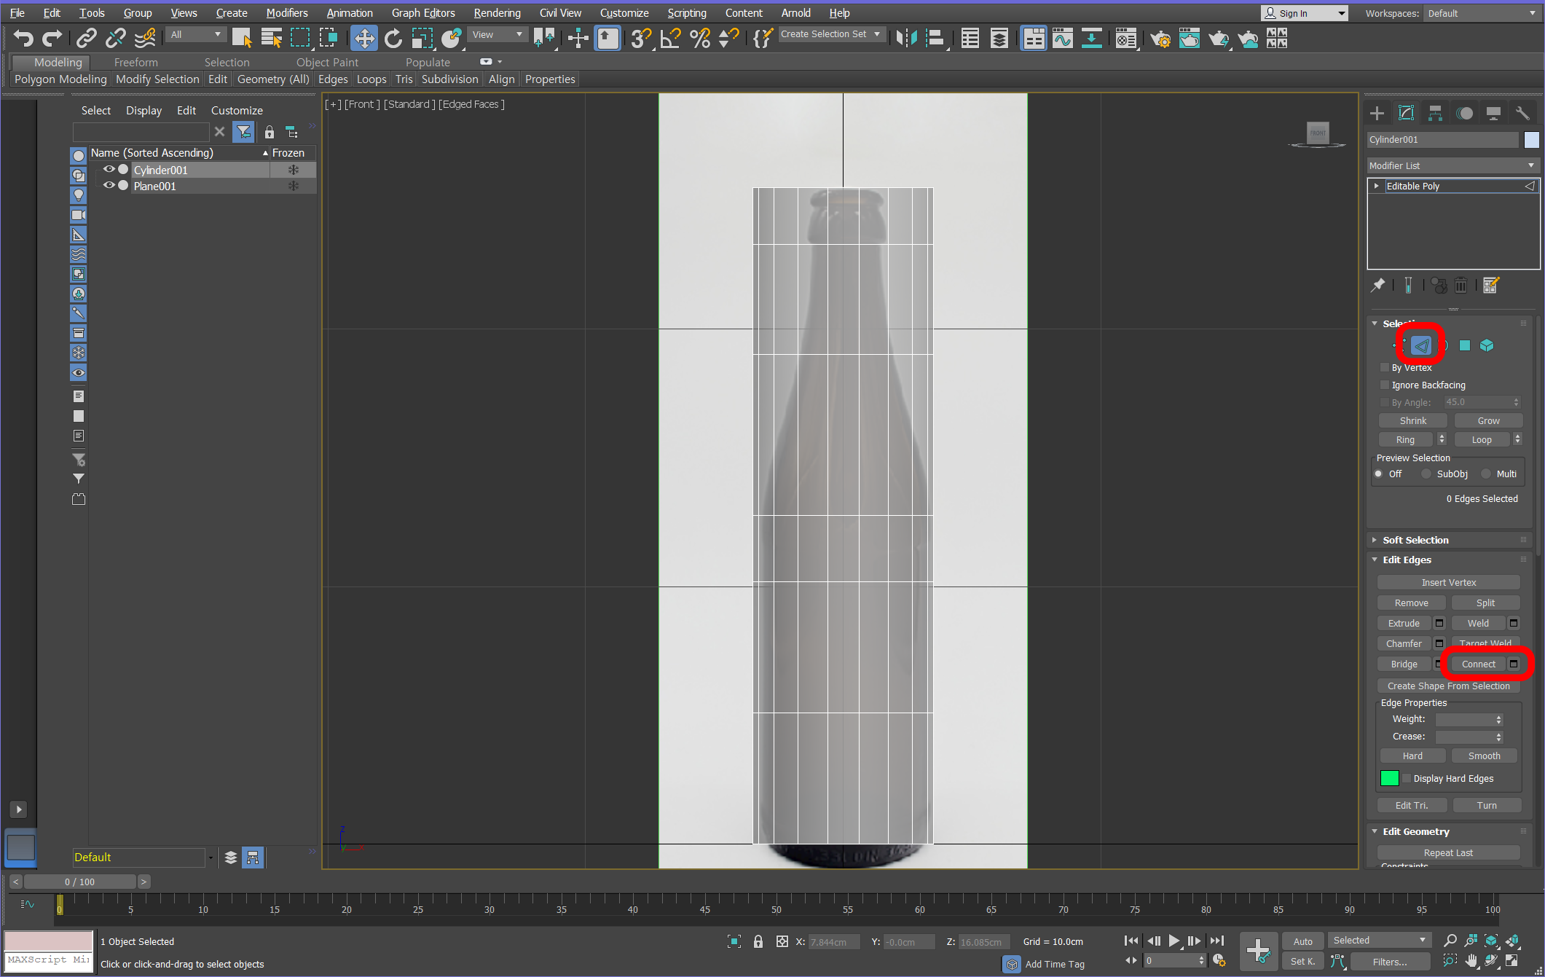The image size is (1545, 977).
Task: Toggle the Angle Snap icon
Action: 669,38
